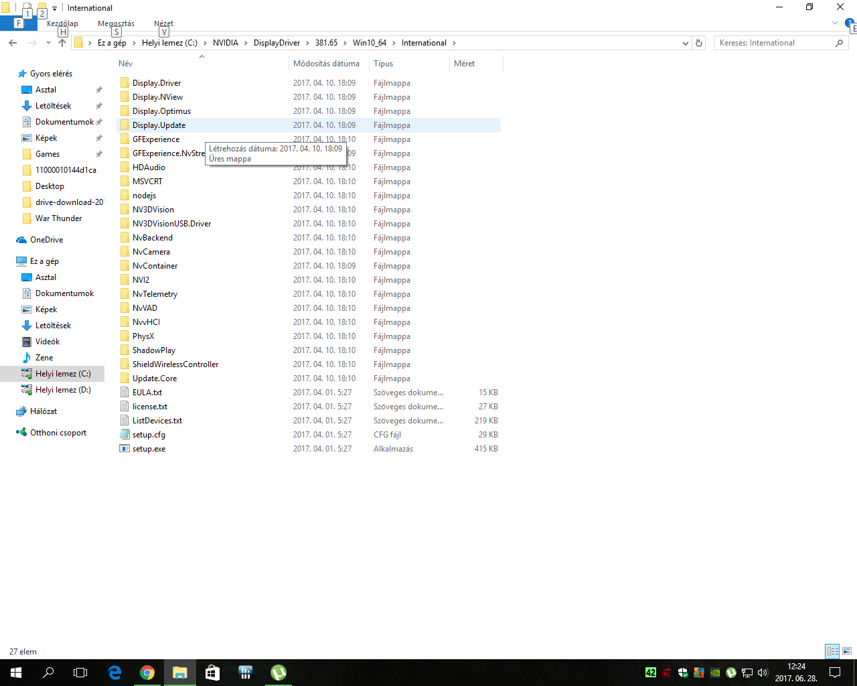Image resolution: width=857 pixels, height=686 pixels.
Task: Open the Megosztás ribbon tab
Action: pos(116,23)
